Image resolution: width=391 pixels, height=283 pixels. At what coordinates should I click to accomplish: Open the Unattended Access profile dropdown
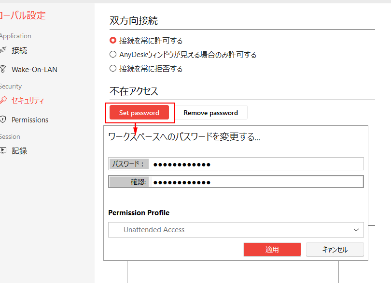pyautogui.click(x=236, y=230)
